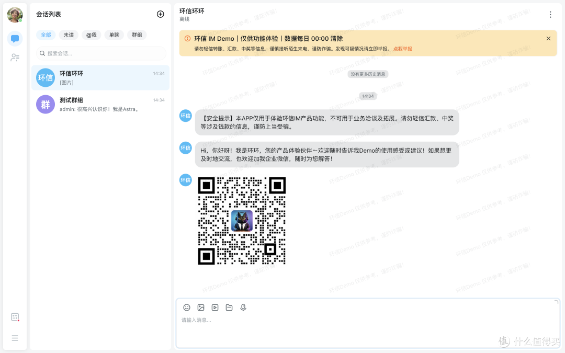Open the 测试群组 conversation
Screen dimensions: 565x353
[x=100, y=105]
